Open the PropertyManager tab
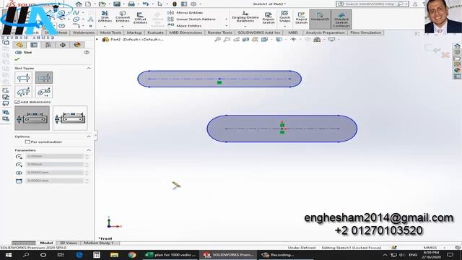Screen dimensions: 462x260 click(x=34, y=45)
